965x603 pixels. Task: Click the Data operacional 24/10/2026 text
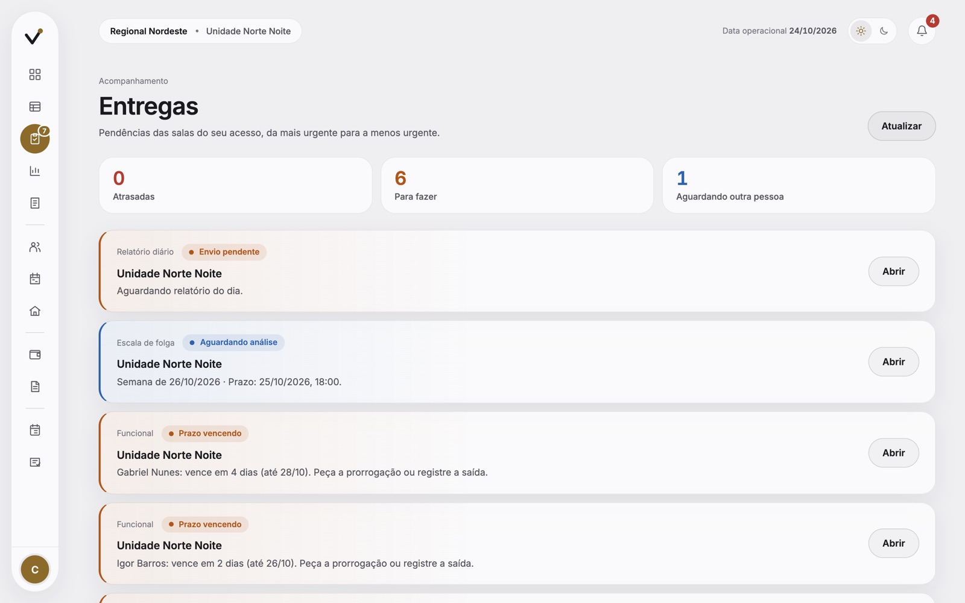779,31
